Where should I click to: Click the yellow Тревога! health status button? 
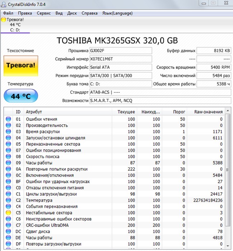20,66
